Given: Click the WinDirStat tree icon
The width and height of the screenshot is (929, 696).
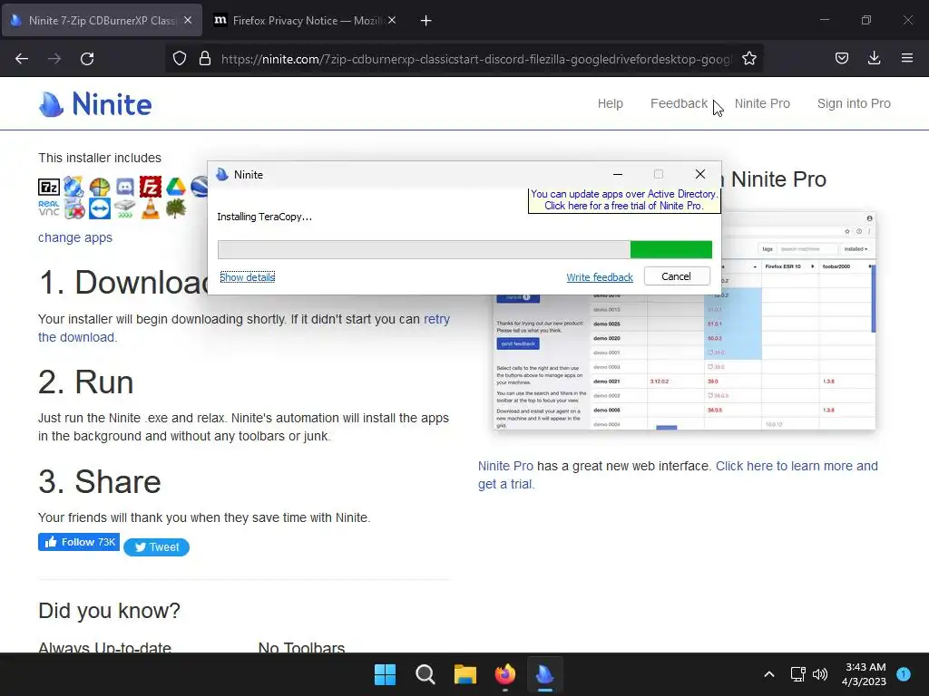Looking at the screenshot, I should [x=176, y=208].
